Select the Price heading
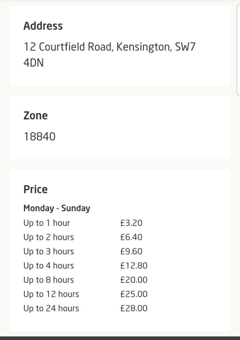 click(x=36, y=189)
